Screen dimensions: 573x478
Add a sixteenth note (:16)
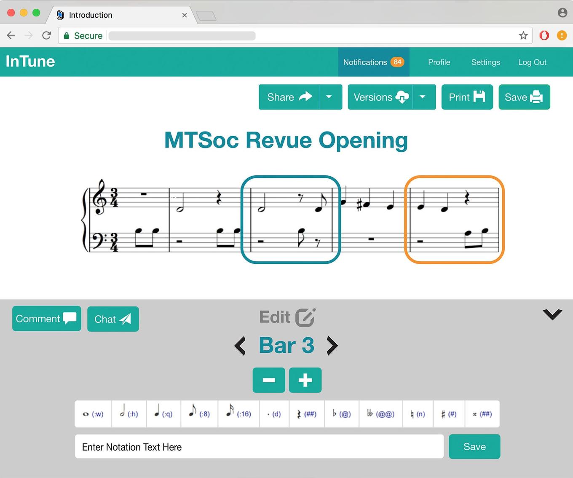point(238,414)
